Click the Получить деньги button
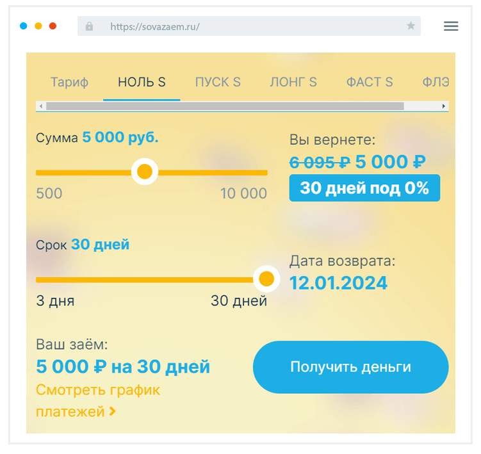Image resolution: width=481 pixels, height=454 pixels. click(350, 367)
